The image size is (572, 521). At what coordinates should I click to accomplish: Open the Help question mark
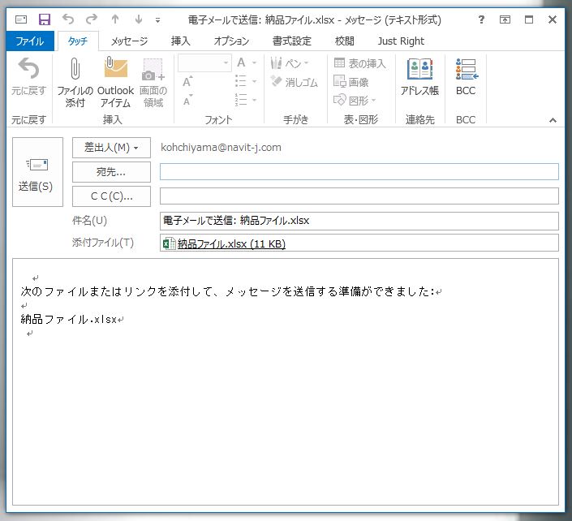pos(481,19)
